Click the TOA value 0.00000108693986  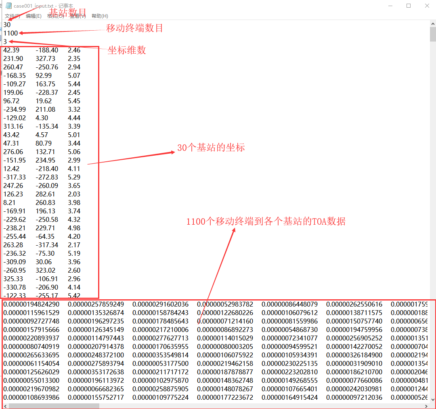click(31, 398)
